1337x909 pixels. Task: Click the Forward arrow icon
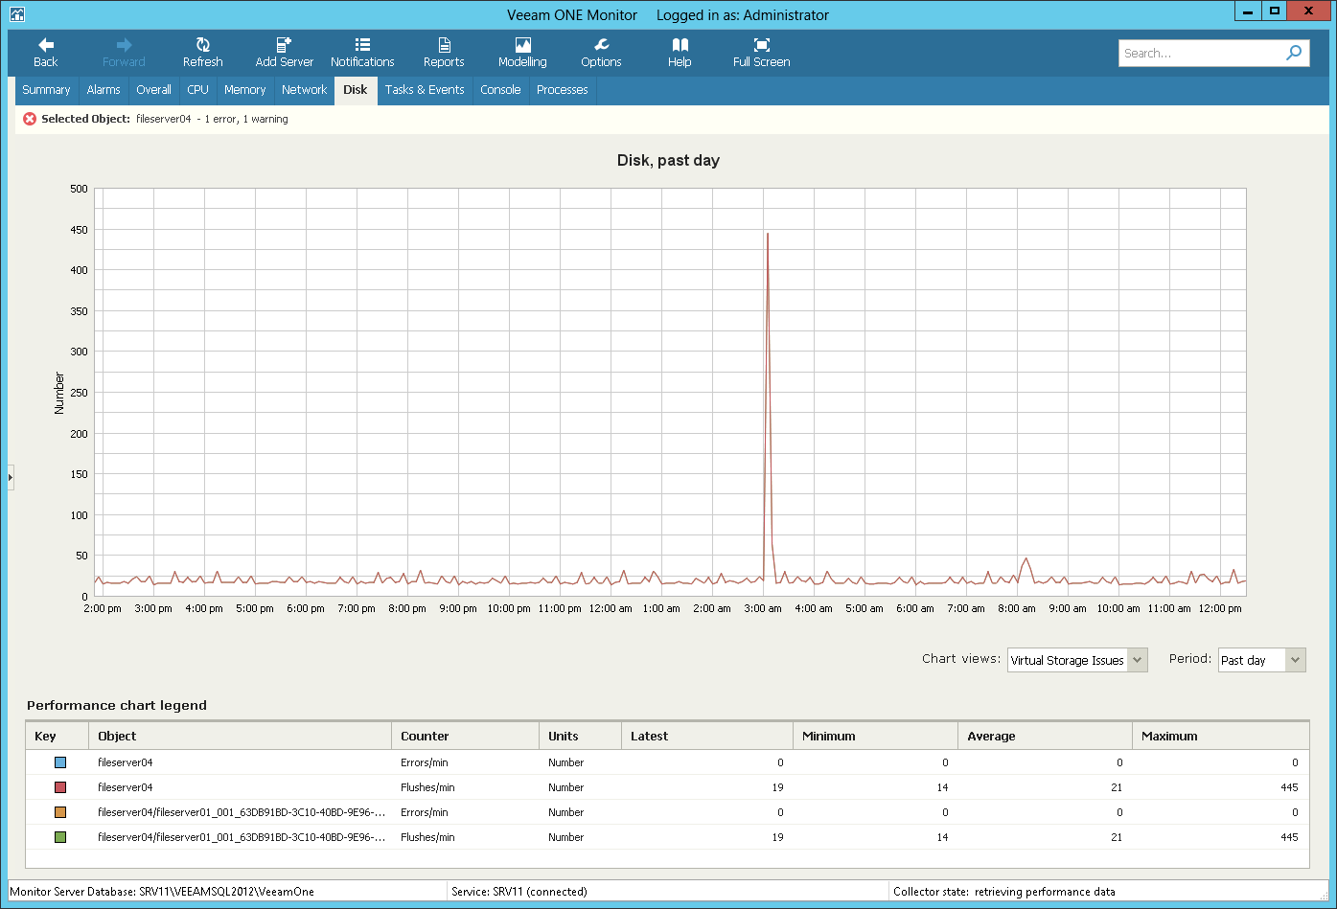[125, 45]
